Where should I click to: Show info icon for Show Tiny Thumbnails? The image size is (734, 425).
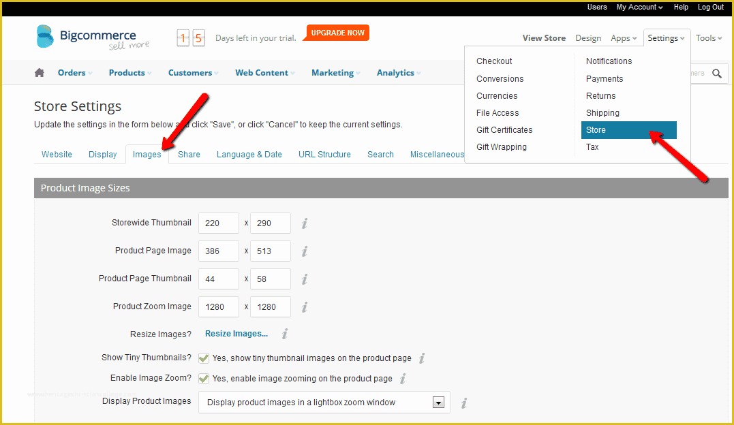coord(422,358)
